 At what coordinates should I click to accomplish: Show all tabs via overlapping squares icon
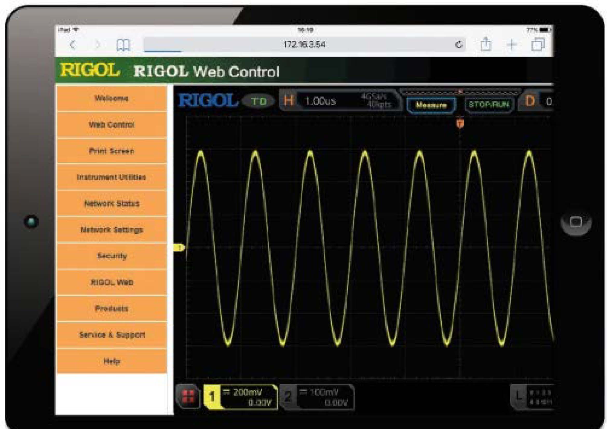[538, 44]
